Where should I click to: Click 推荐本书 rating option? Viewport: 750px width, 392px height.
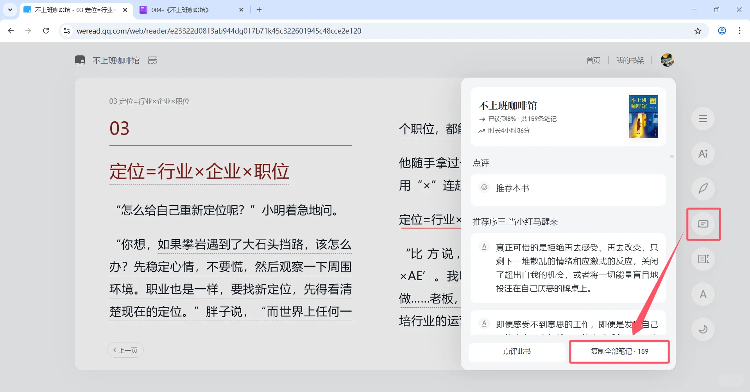(568, 190)
